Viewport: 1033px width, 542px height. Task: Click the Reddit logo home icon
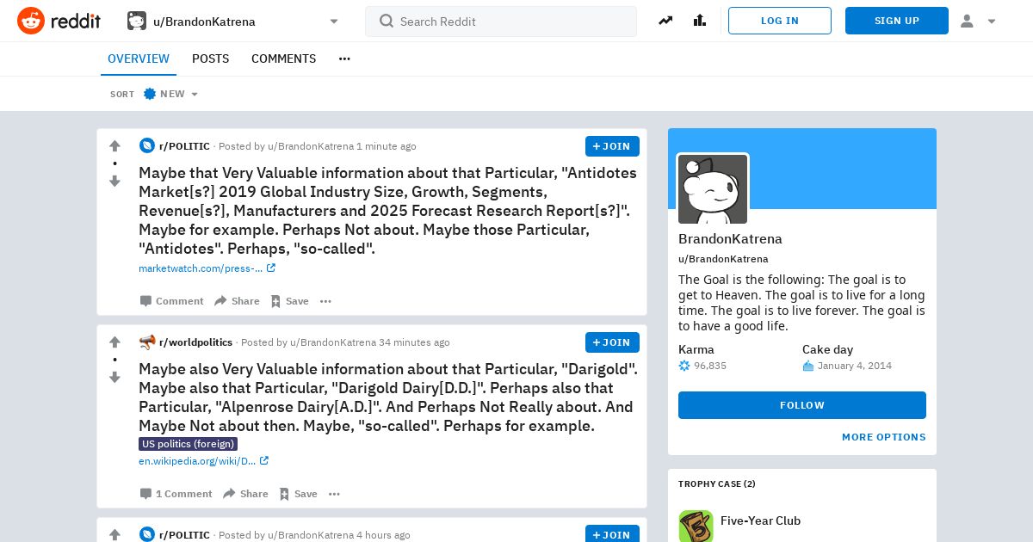click(x=31, y=21)
